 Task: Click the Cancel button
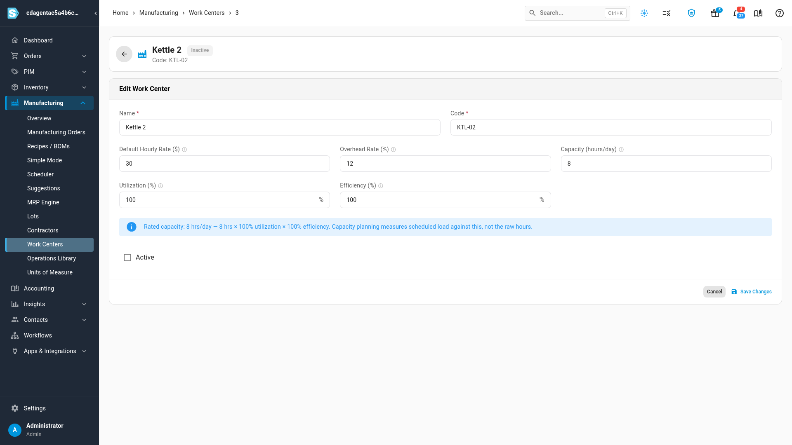click(714, 292)
